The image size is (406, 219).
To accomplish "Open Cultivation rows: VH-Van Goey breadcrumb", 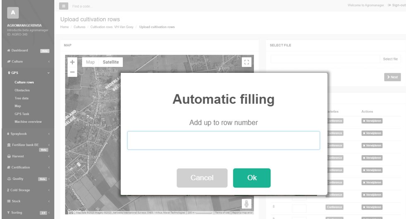I will tap(112, 27).
